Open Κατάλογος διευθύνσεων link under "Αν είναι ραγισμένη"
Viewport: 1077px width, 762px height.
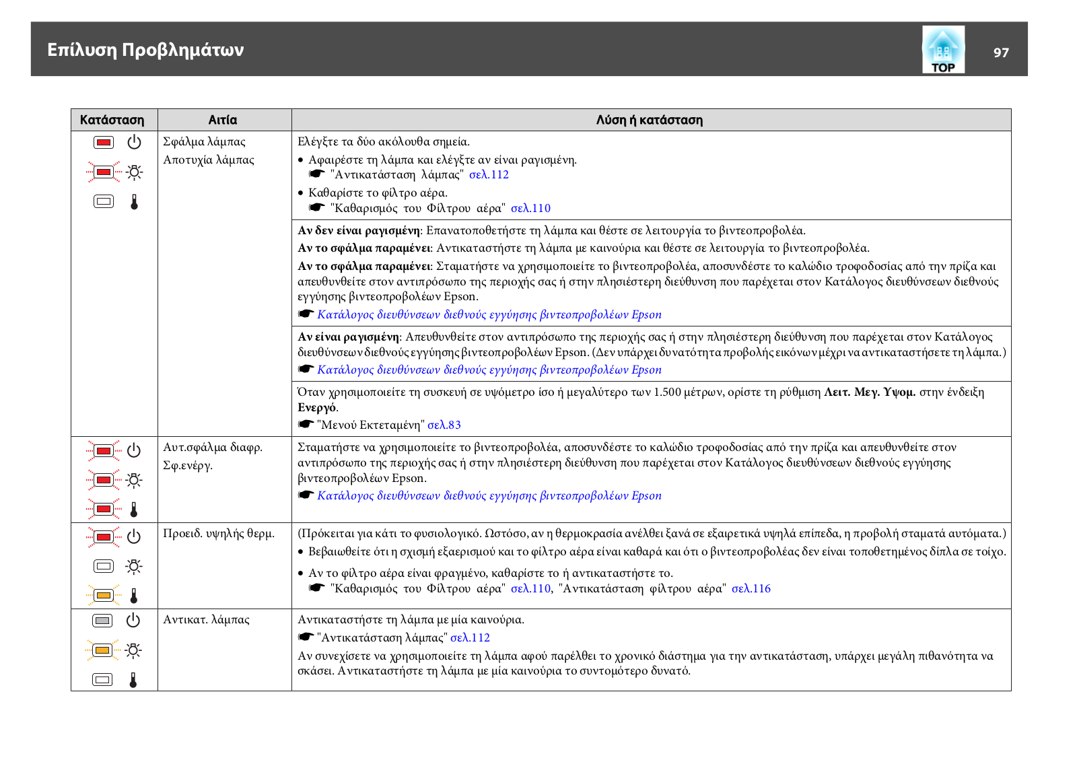pos(489,370)
